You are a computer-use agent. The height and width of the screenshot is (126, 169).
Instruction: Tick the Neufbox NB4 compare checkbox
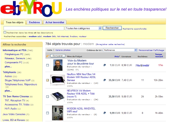click(x=47, y=80)
